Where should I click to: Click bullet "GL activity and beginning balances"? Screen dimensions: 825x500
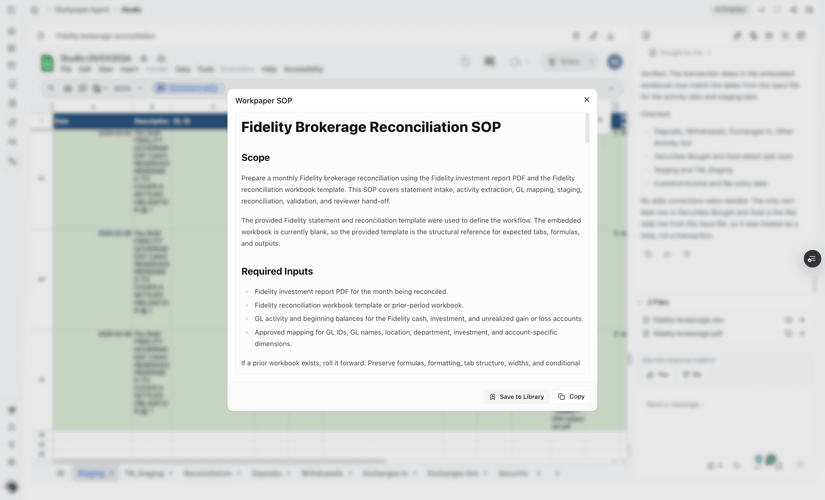click(419, 319)
